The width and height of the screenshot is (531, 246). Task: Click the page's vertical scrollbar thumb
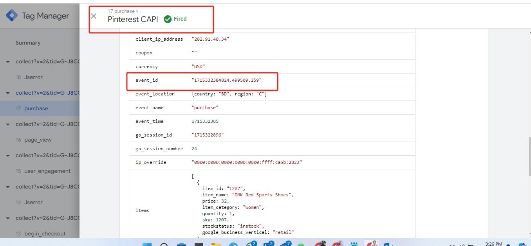(529, 156)
